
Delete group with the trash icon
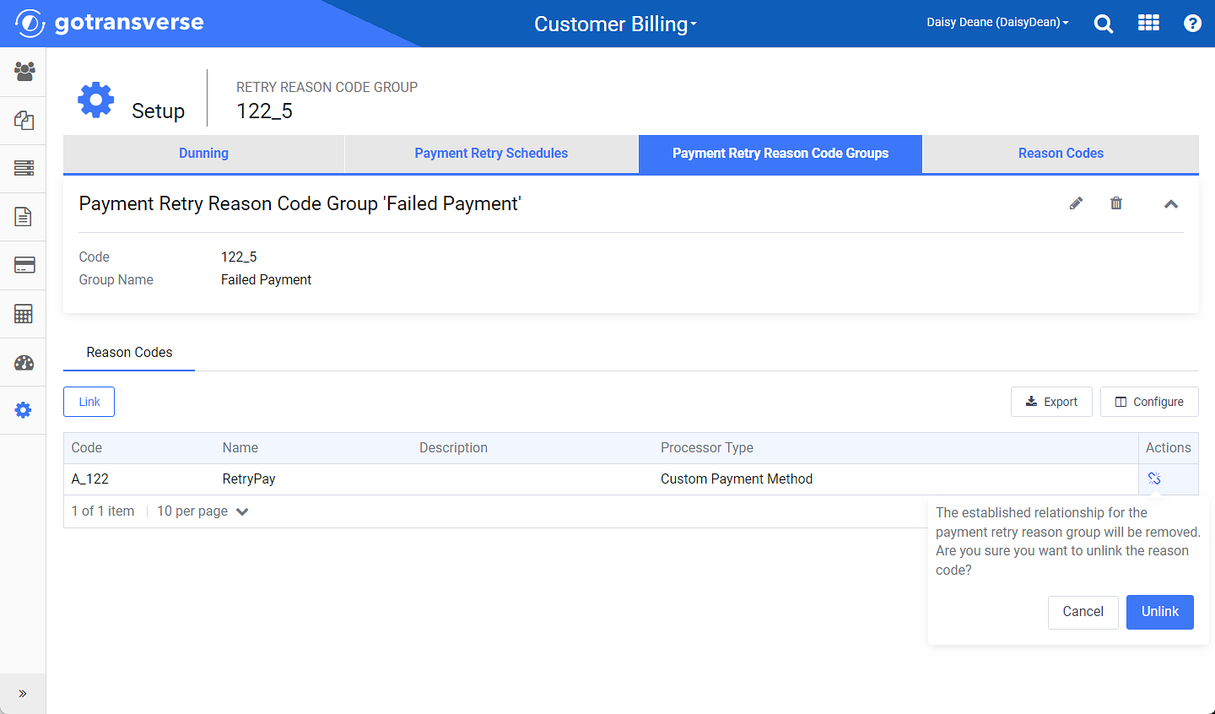click(x=1116, y=203)
